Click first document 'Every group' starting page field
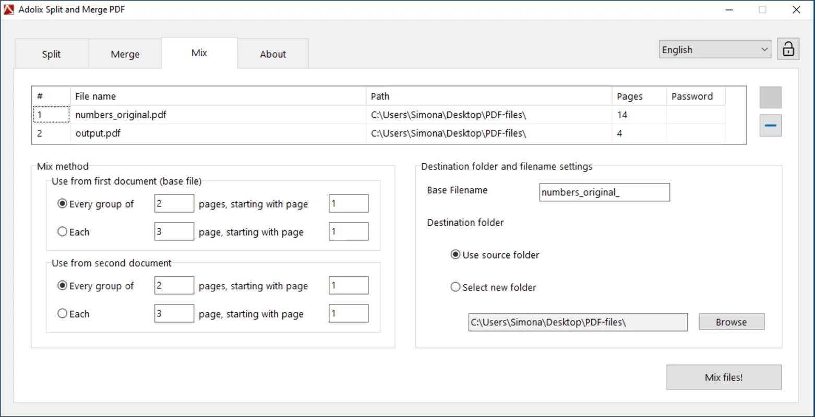The image size is (815, 417). point(349,203)
